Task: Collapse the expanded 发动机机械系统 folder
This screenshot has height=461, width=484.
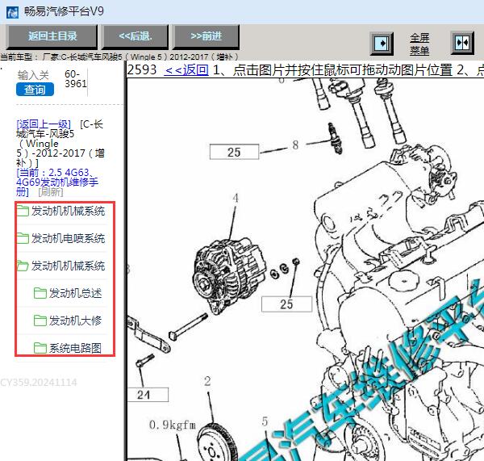Action: (x=62, y=266)
